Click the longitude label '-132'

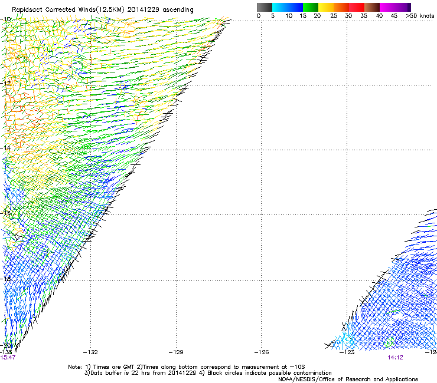[x=90, y=352]
